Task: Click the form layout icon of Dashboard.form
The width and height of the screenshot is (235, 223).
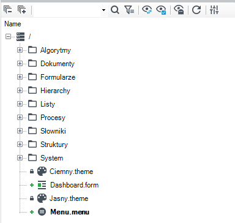Action: [42, 185]
